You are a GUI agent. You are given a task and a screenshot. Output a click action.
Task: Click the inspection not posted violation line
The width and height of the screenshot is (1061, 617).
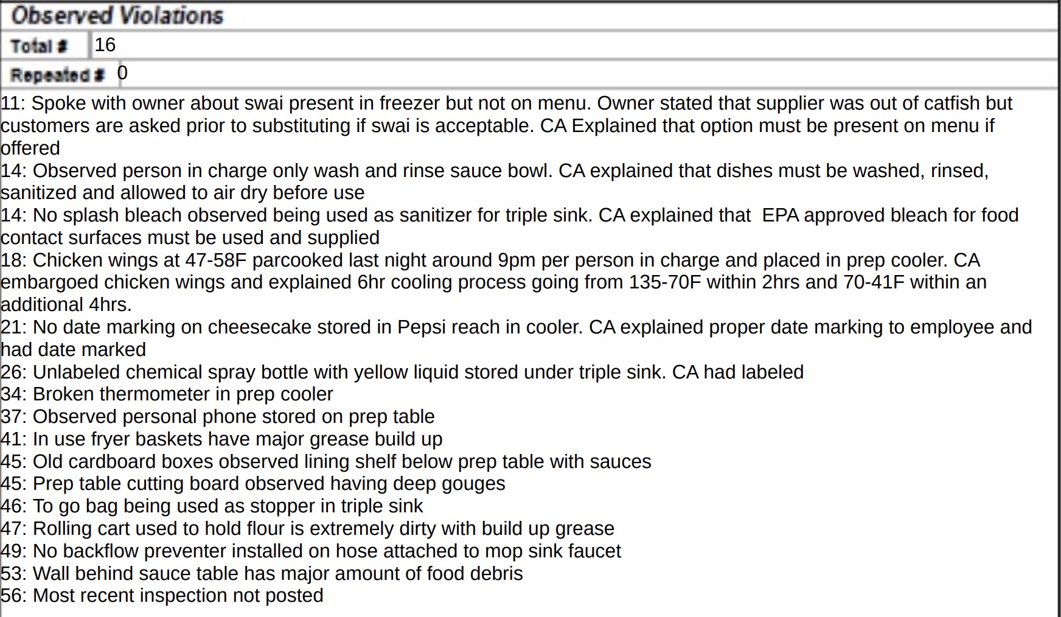162,596
